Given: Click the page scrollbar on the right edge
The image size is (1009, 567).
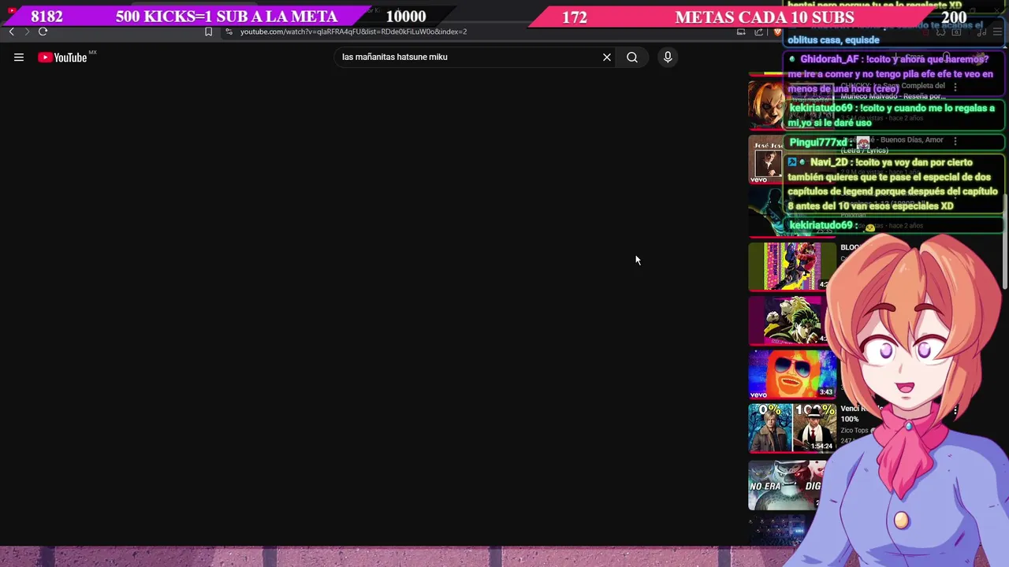Looking at the screenshot, I should [1005, 240].
